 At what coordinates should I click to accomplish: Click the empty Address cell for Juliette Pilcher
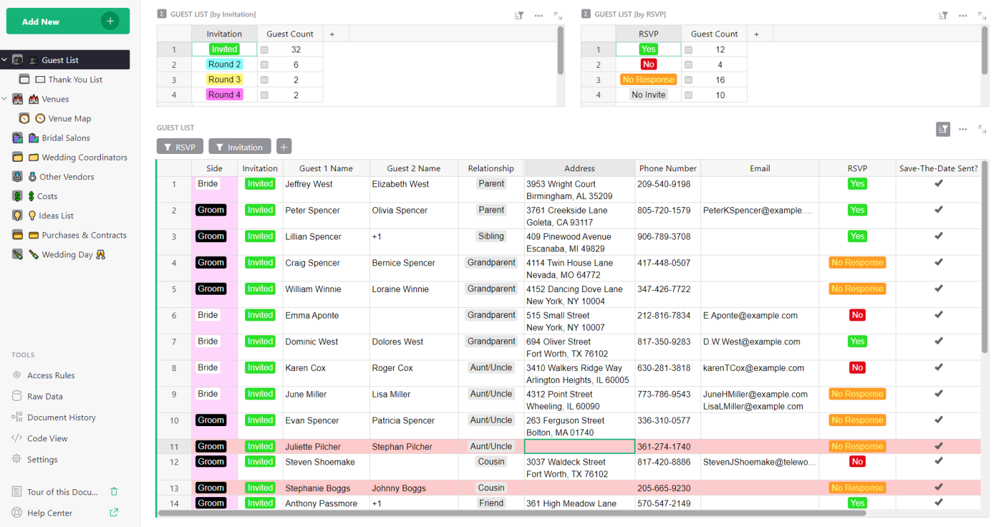580,447
